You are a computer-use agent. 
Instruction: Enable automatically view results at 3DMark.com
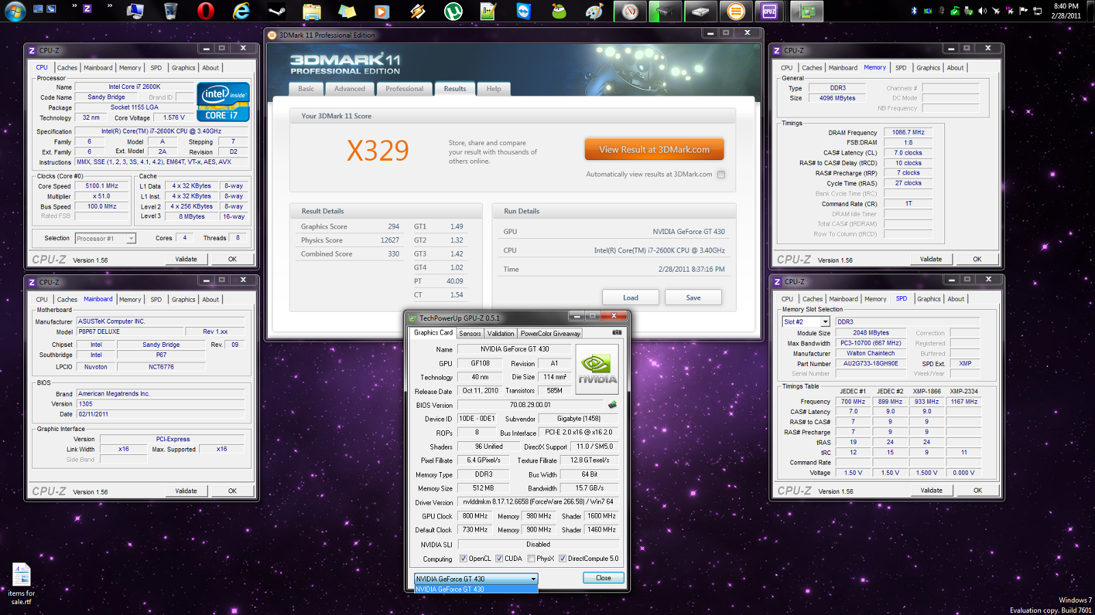[721, 174]
